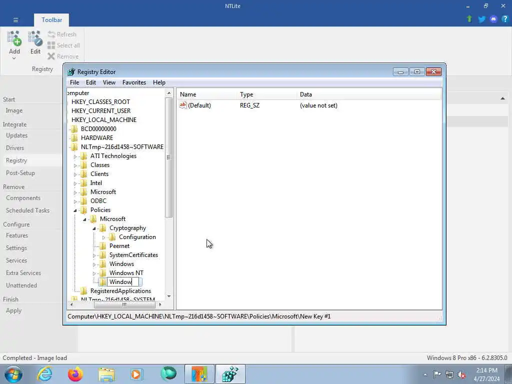
Task: Select HKEY_CURRENT_USER in the registry tree
Action: click(101, 110)
